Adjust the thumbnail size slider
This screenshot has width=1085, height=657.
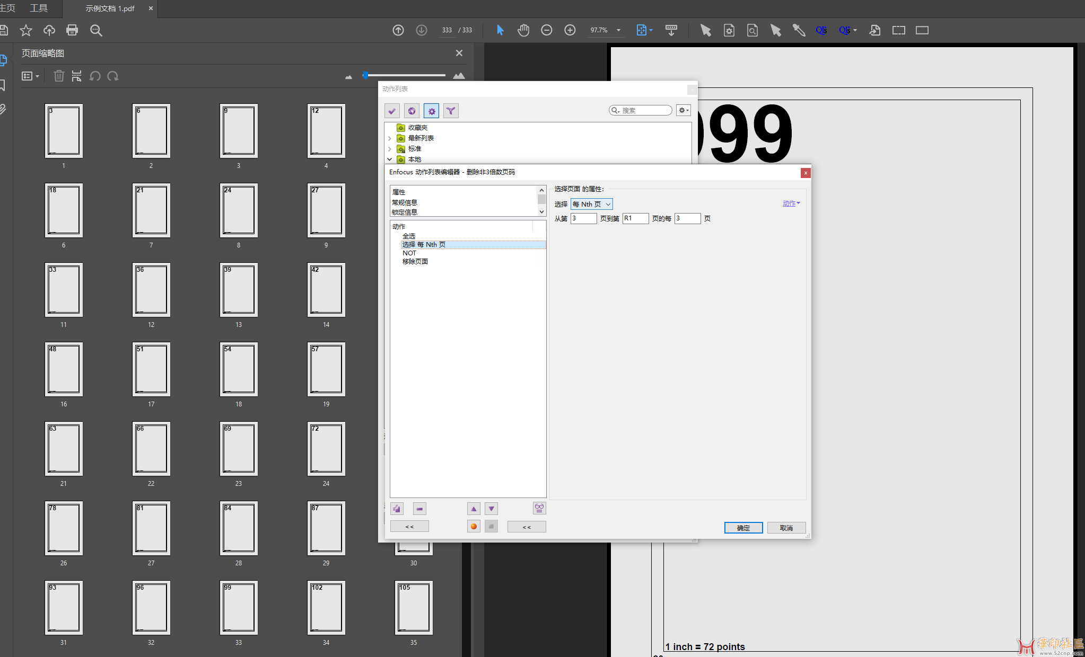(x=366, y=75)
